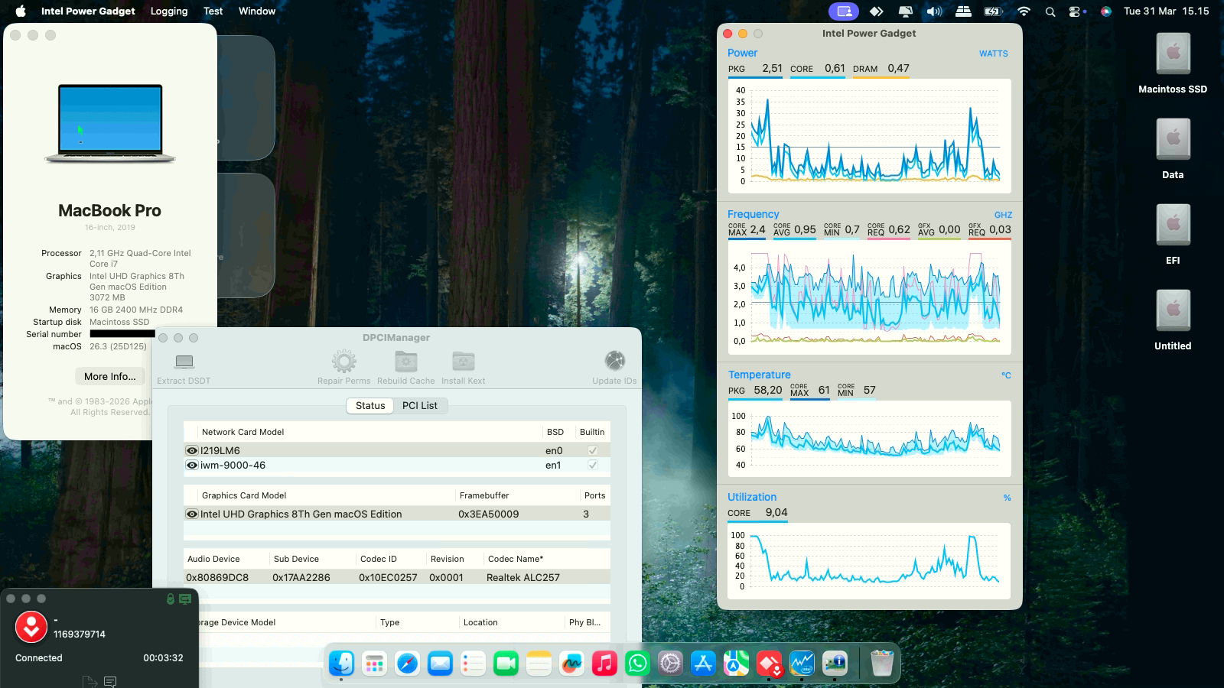Open the Wi-Fi menu
Screen dimensions: 1224x688
(1024, 11)
